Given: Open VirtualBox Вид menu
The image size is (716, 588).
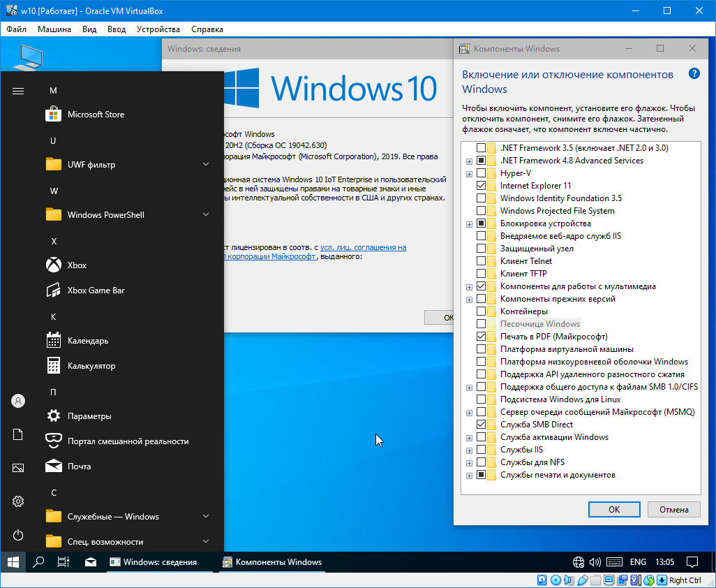Looking at the screenshot, I should (89, 29).
